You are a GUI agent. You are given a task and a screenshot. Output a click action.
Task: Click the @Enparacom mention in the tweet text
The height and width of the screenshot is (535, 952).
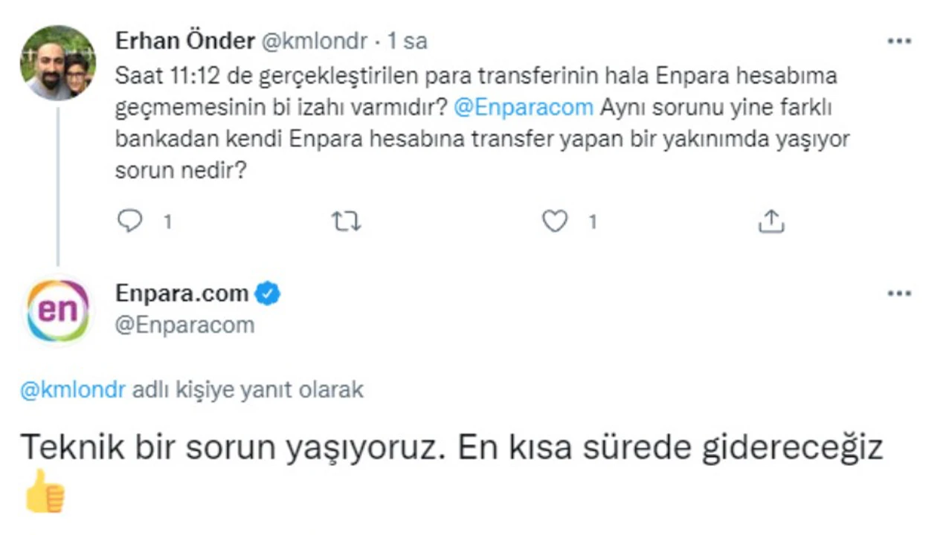click(x=523, y=107)
